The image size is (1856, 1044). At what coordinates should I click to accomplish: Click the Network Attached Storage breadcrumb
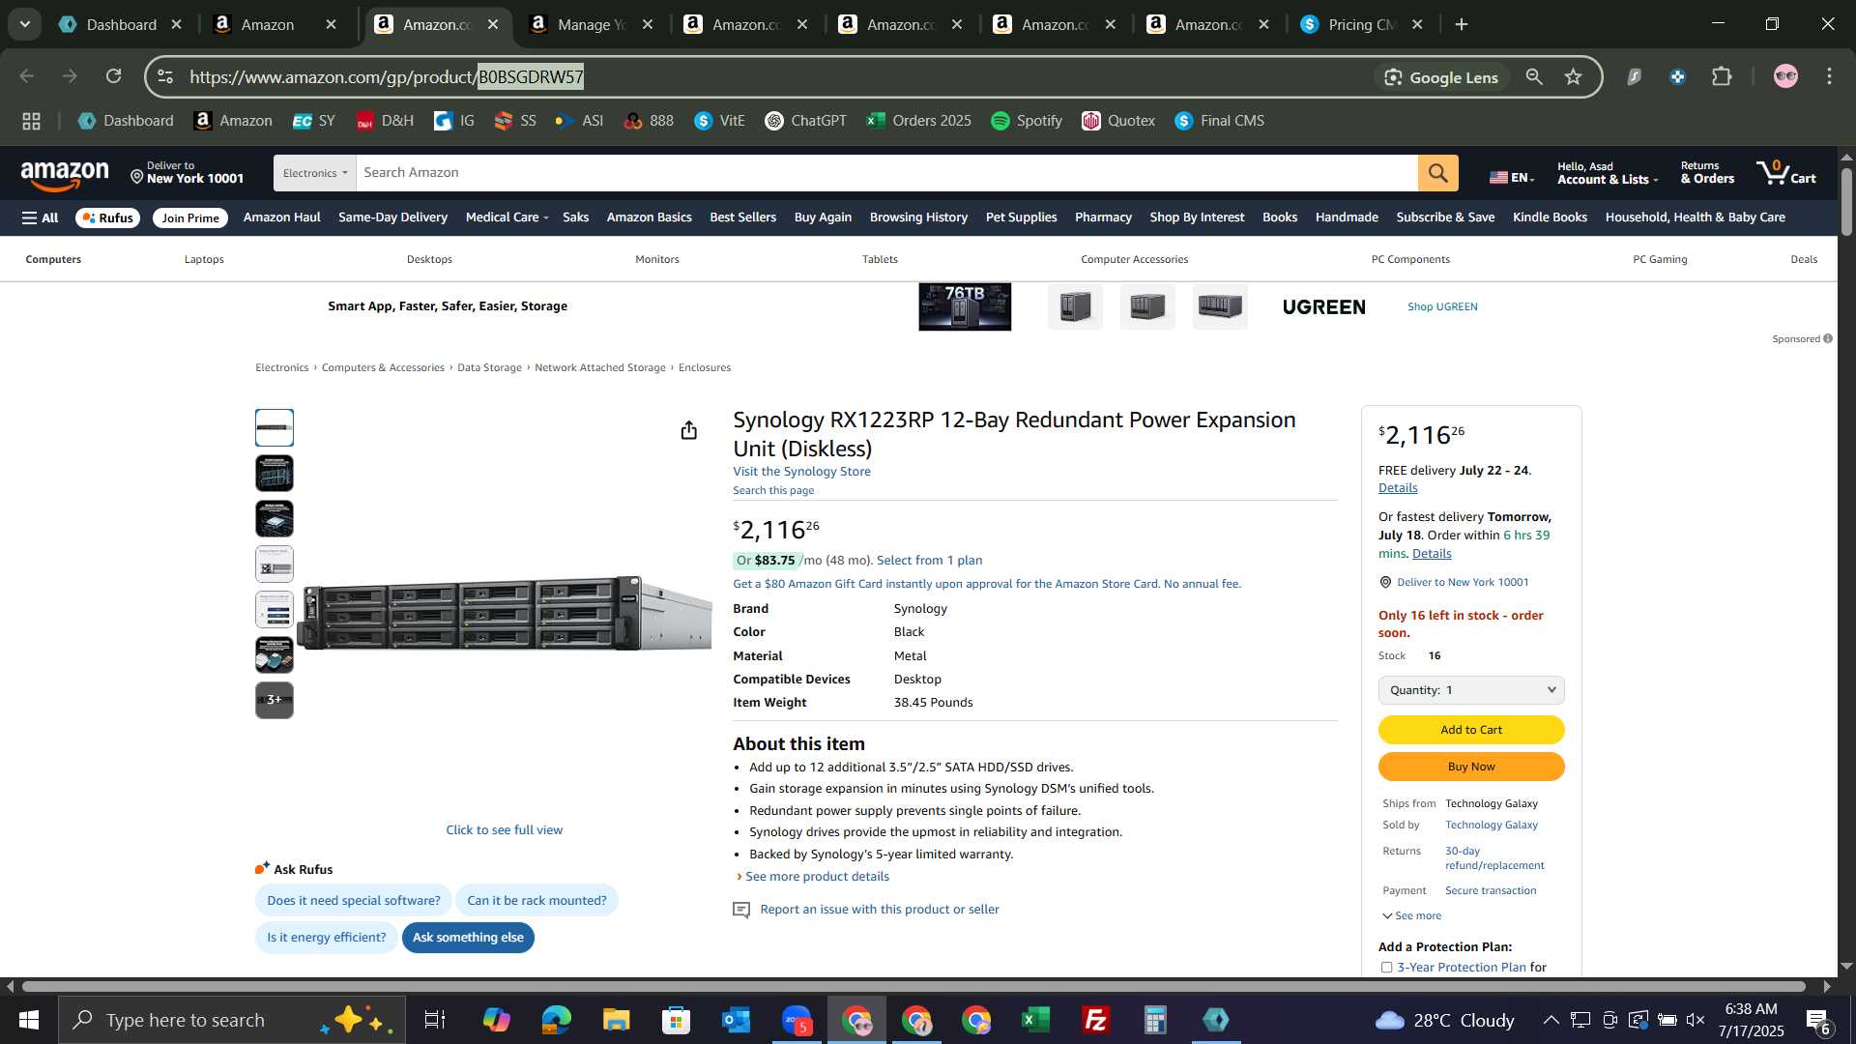pyautogui.click(x=599, y=368)
